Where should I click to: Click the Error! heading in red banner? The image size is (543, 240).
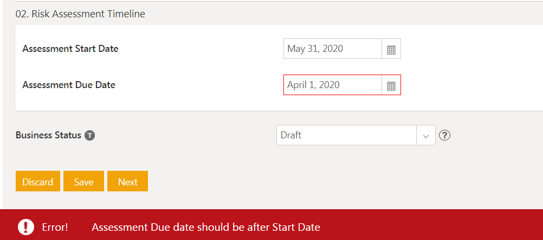55,227
